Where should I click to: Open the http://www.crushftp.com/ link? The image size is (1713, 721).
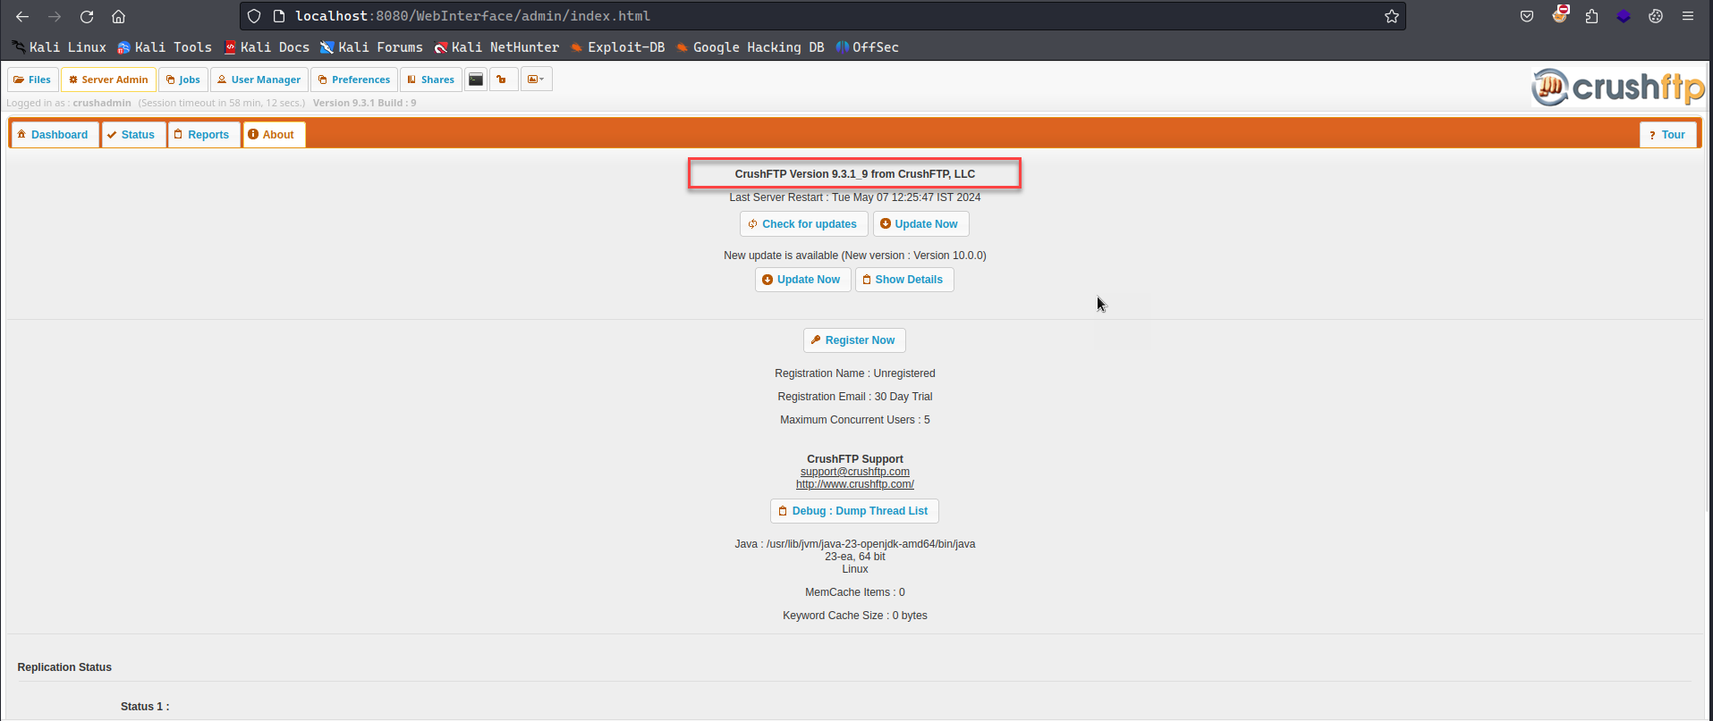[855, 484]
